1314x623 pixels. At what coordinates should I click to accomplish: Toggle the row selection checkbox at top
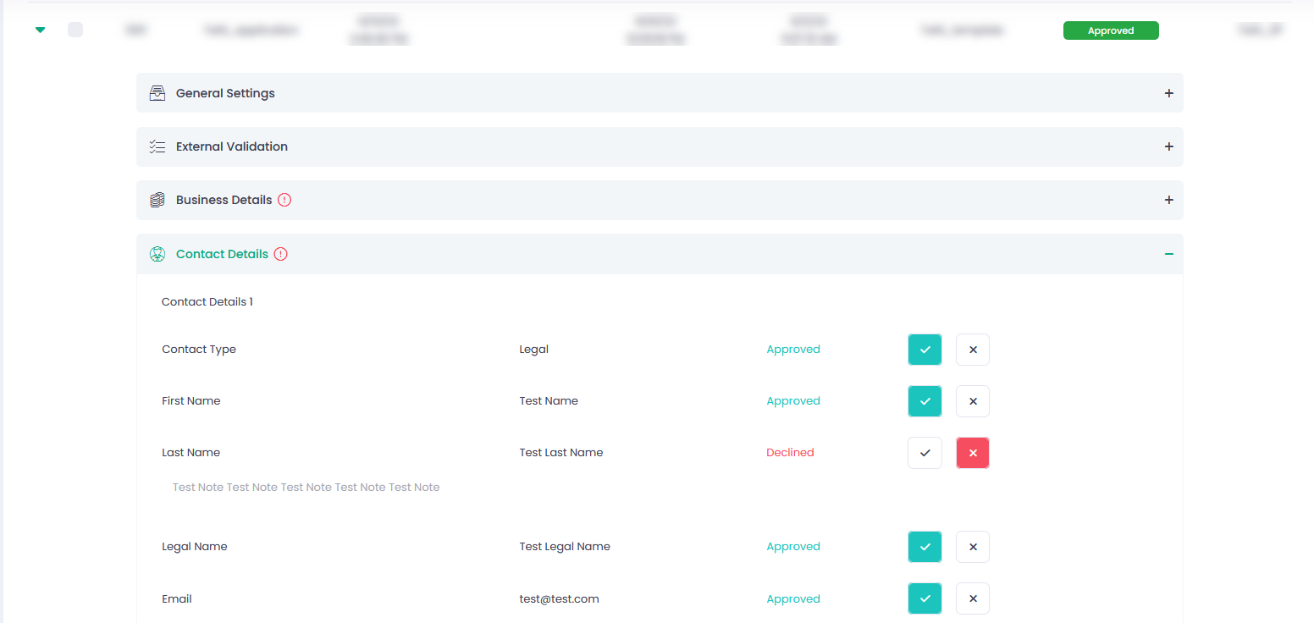[75, 30]
